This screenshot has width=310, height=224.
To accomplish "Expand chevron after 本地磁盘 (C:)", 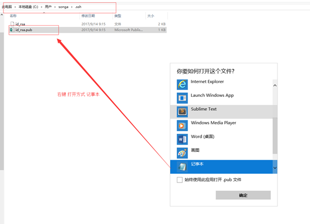I will 41,7.
